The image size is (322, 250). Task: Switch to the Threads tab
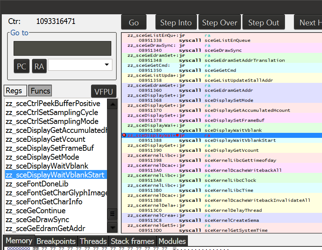(93, 241)
